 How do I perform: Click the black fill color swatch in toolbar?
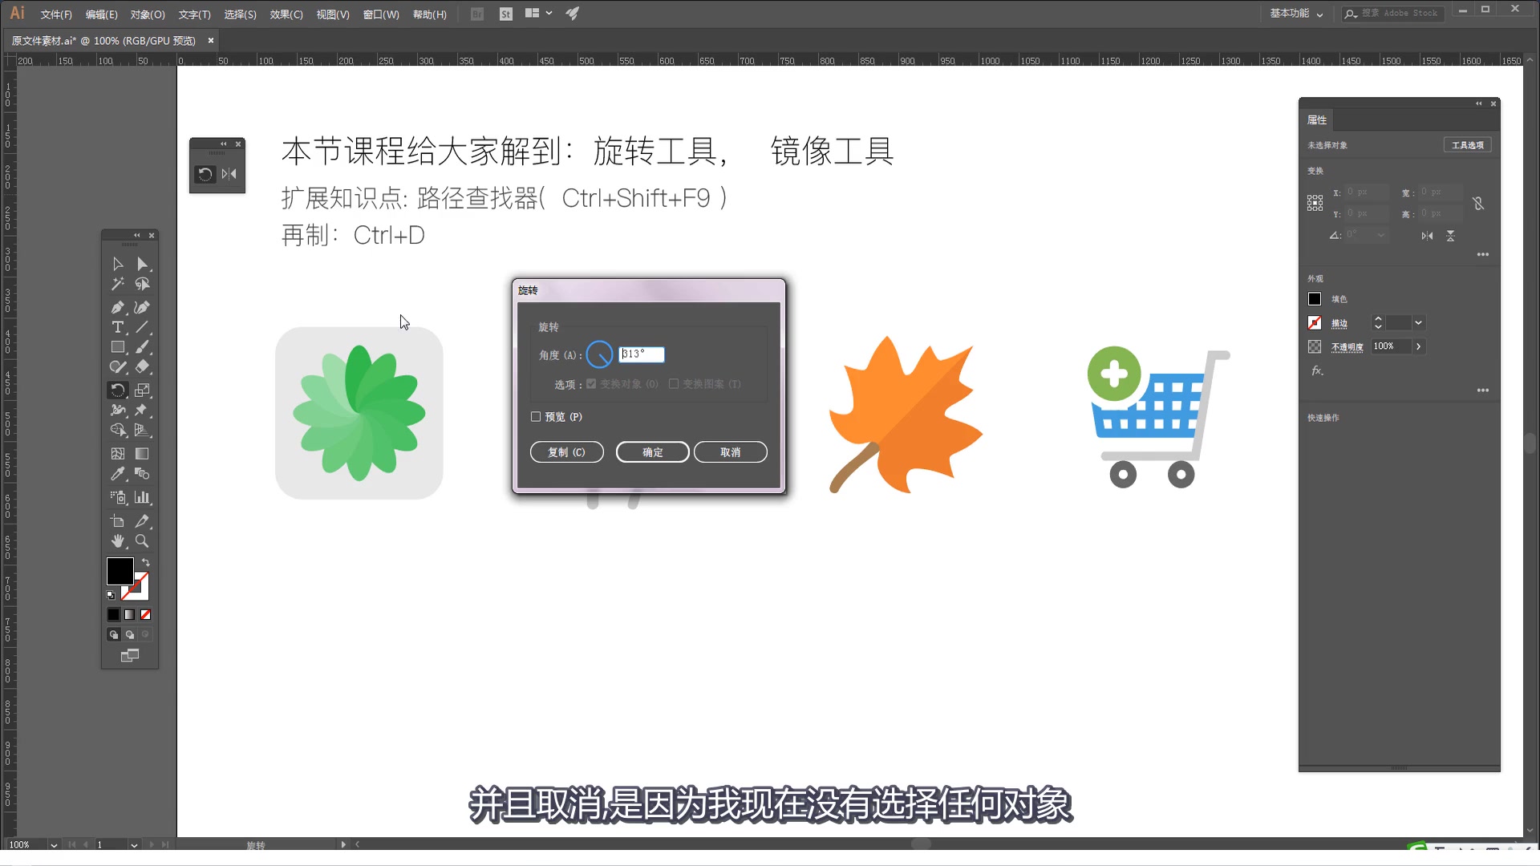[120, 571]
